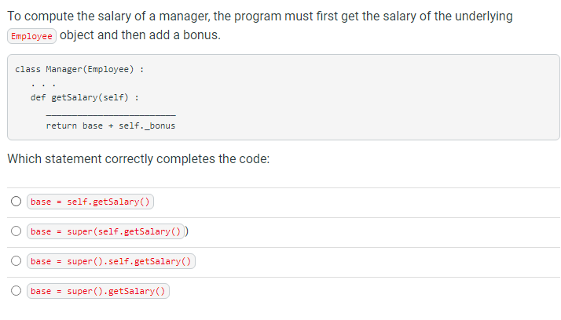This screenshot has height=320, width=561.
Task: Mark the super().getSalary() radio as the answer
Action: pos(16,291)
